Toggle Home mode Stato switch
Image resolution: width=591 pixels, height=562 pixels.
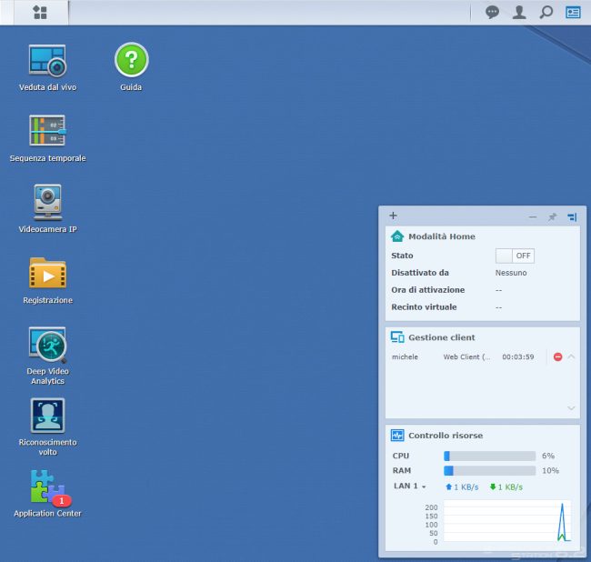515,256
